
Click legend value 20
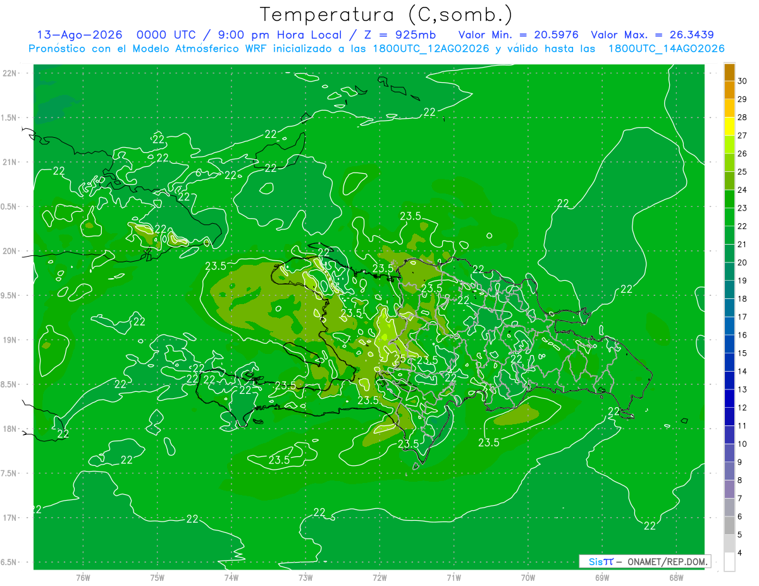(743, 262)
